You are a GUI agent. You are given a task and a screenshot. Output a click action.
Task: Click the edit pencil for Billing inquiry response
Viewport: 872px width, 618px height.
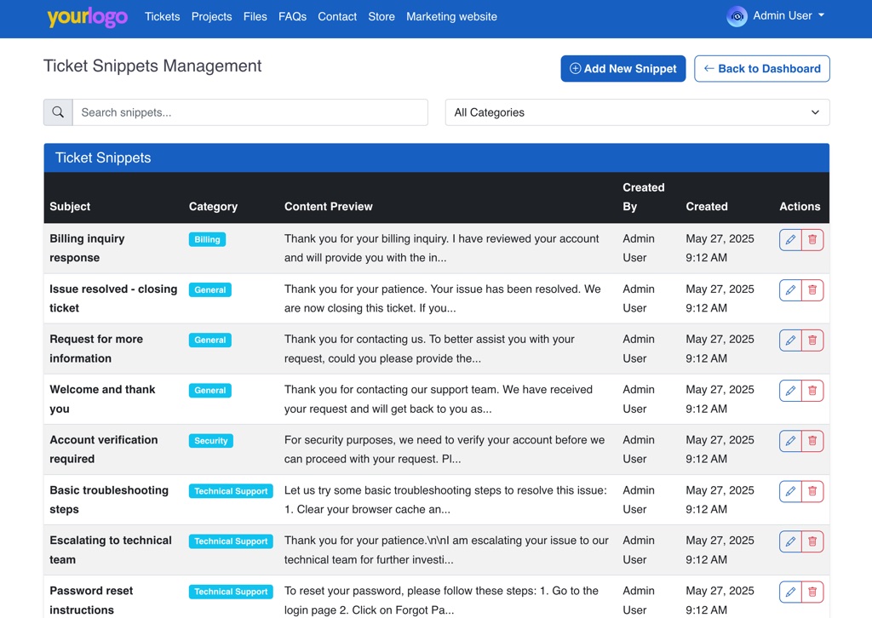click(790, 240)
